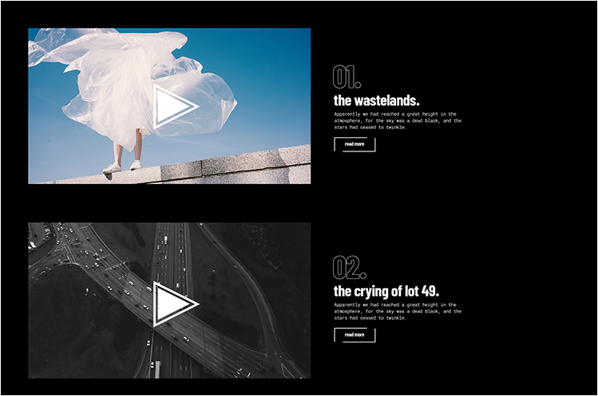This screenshot has height=396, width=598.
Task: Select the outlined "02." number
Action: (x=349, y=268)
